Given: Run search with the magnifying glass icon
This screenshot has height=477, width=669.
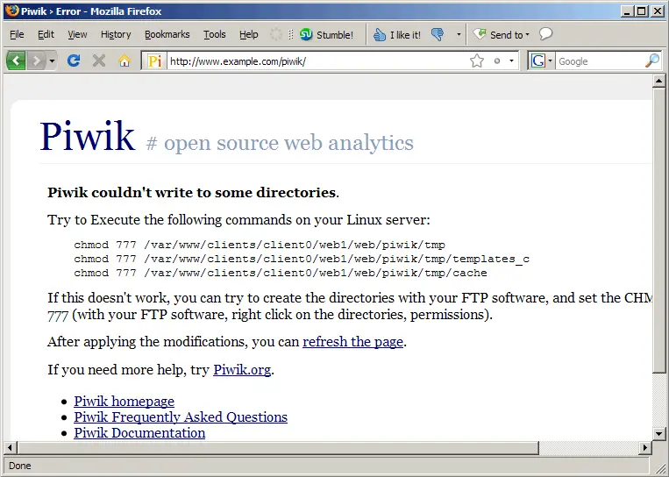Looking at the screenshot, I should [652, 61].
